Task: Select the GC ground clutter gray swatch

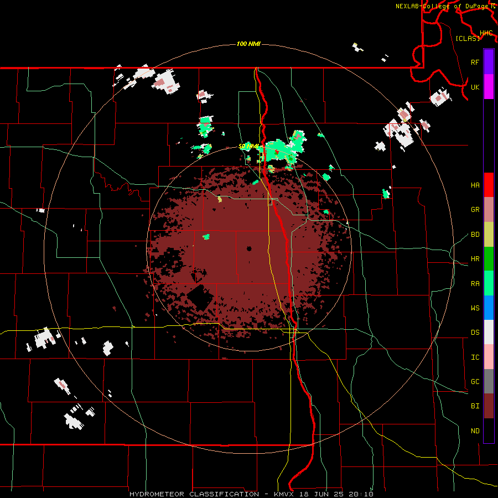Action: point(489,381)
